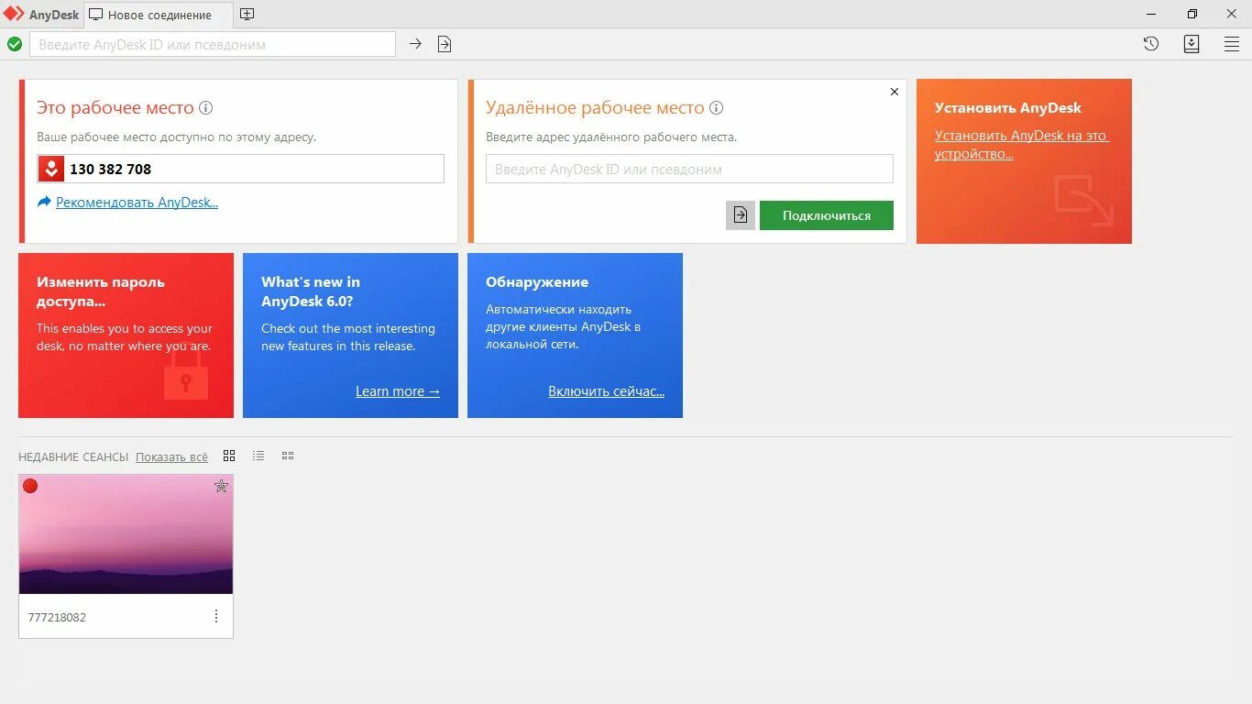Click the green Подключиться button
The width and height of the screenshot is (1252, 704).
[827, 215]
